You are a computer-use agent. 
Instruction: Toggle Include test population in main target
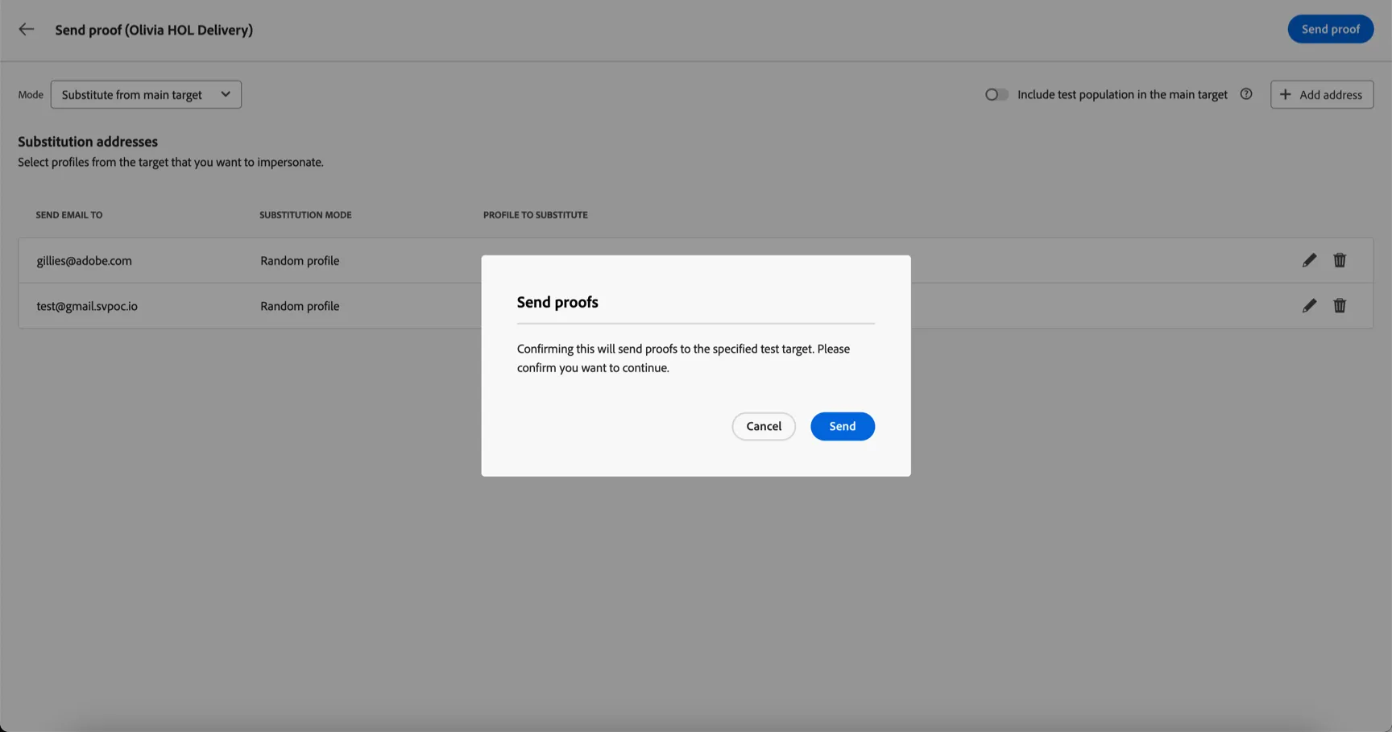click(996, 94)
